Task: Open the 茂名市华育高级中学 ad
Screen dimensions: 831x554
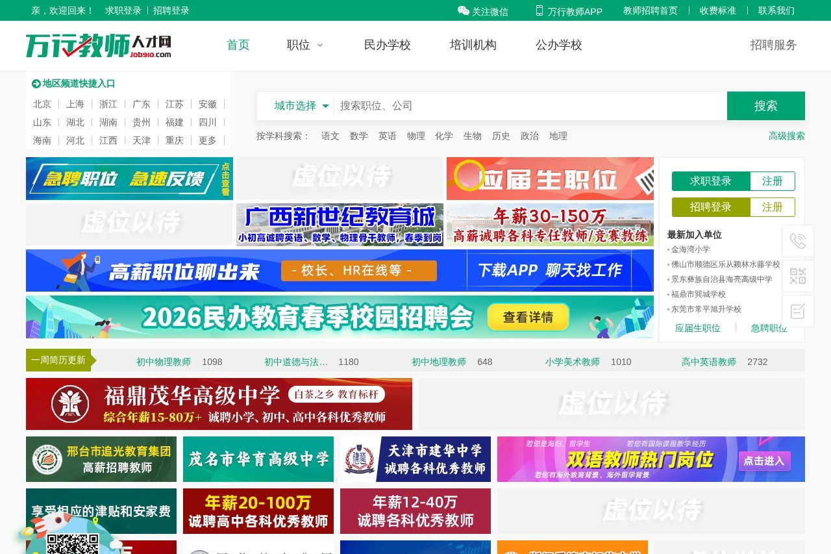Action: point(258,459)
